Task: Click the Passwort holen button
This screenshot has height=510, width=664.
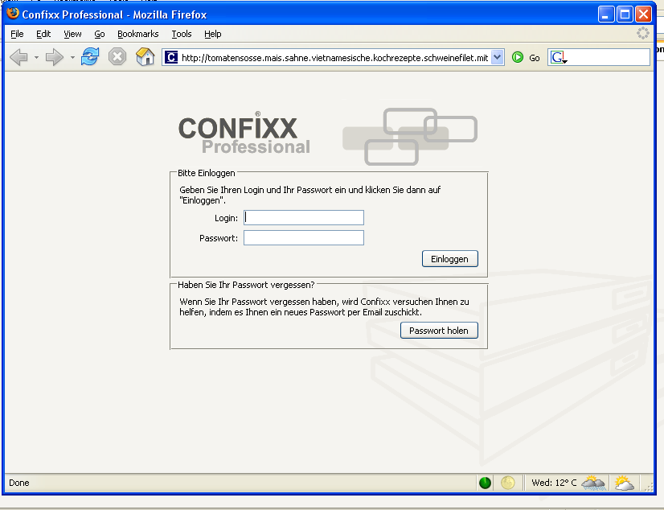Action: [439, 331]
